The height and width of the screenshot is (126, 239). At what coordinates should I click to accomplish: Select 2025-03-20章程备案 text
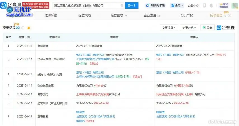pos(169,46)
